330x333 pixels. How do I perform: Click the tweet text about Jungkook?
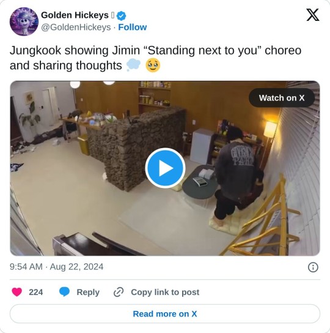(x=155, y=58)
